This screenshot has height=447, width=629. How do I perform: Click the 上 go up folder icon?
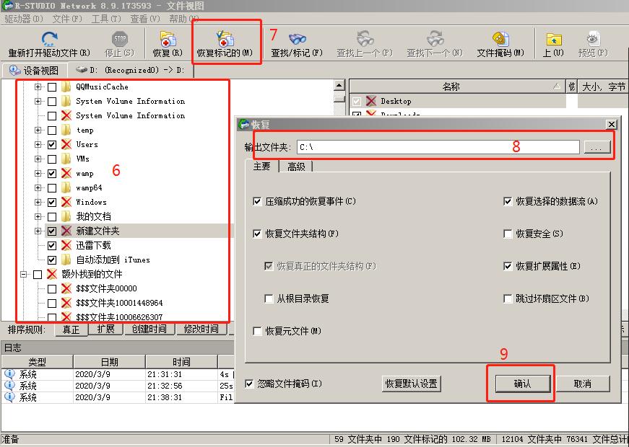pyautogui.click(x=553, y=41)
